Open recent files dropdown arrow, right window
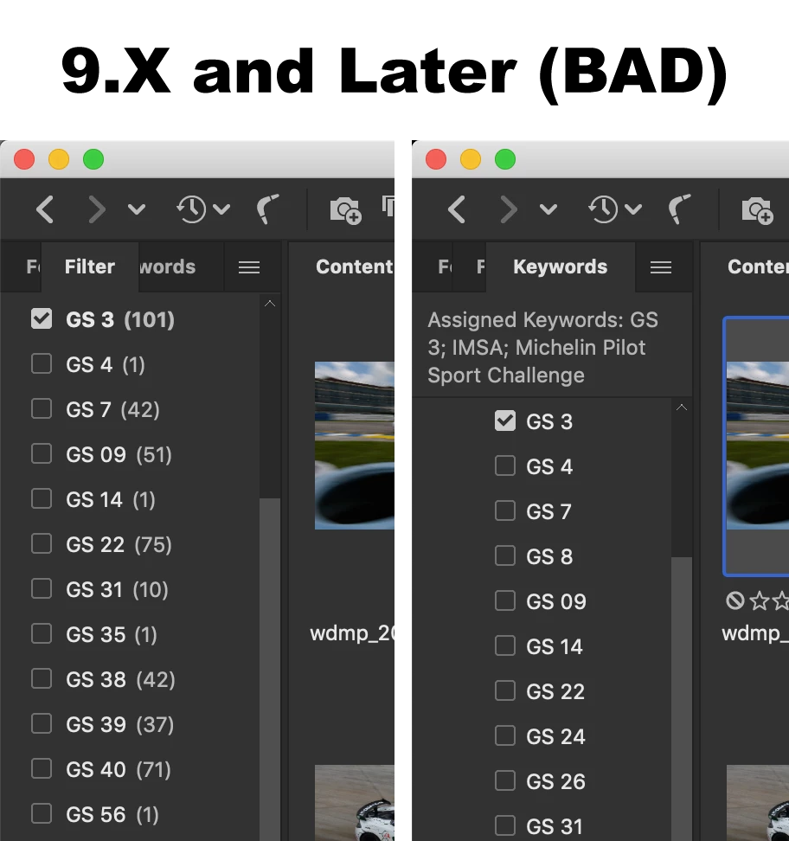 (633, 209)
